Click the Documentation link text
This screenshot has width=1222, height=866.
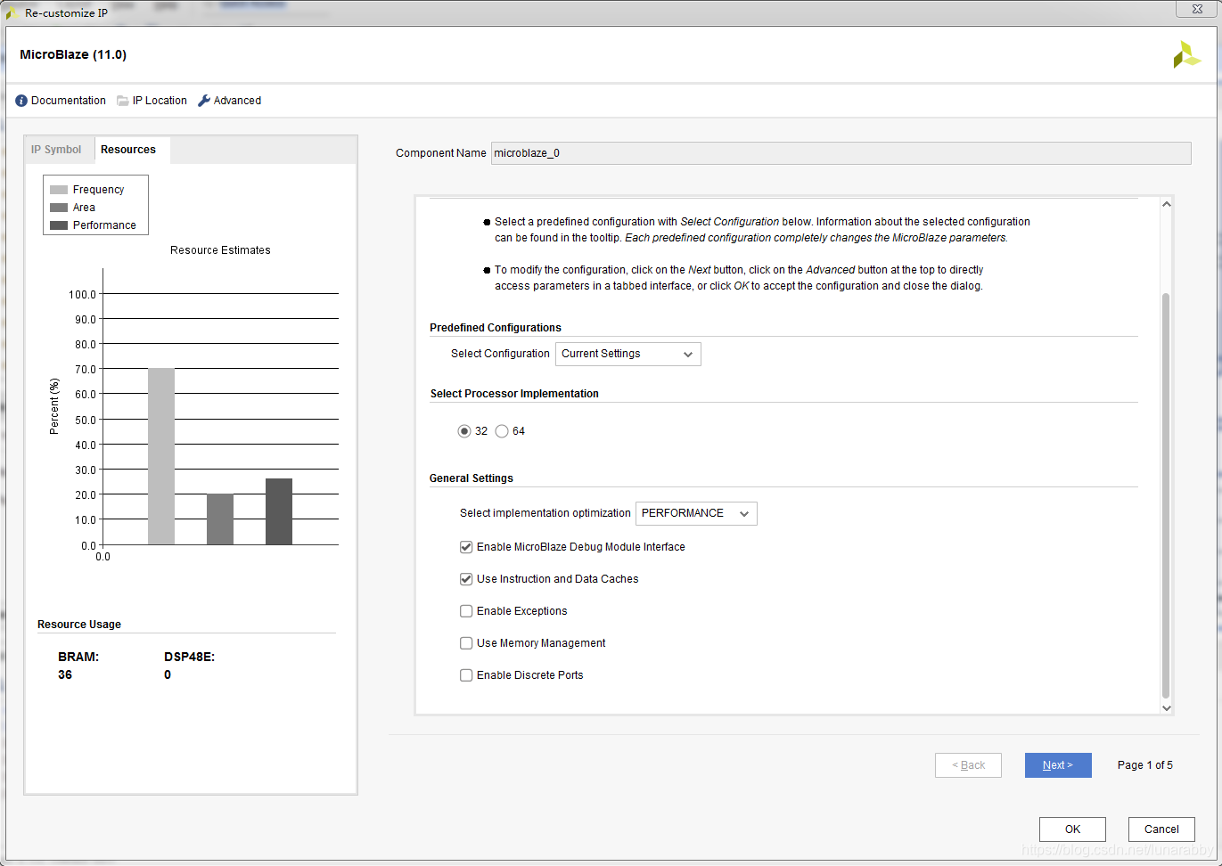(69, 101)
